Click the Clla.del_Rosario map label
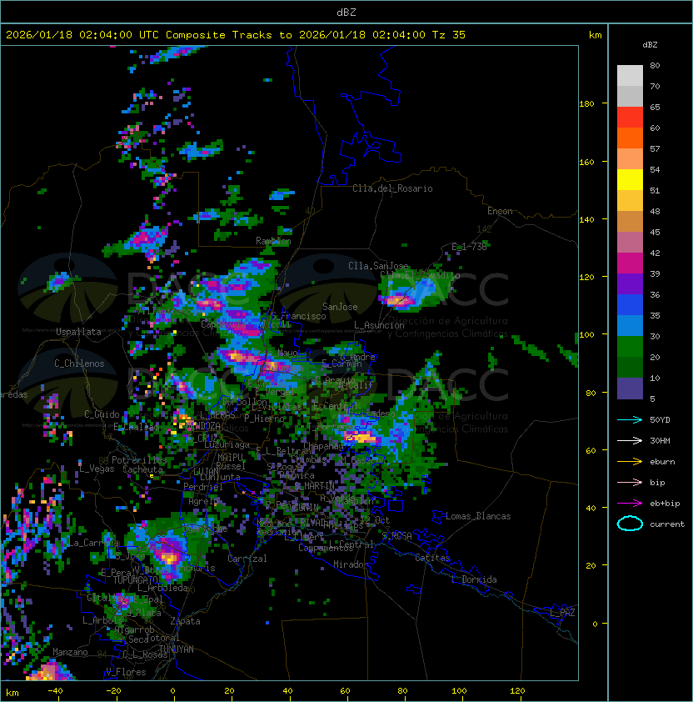The width and height of the screenshot is (693, 702). click(x=392, y=188)
